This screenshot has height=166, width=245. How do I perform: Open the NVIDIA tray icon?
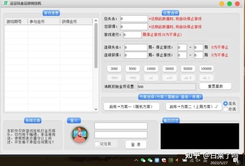click(171, 160)
